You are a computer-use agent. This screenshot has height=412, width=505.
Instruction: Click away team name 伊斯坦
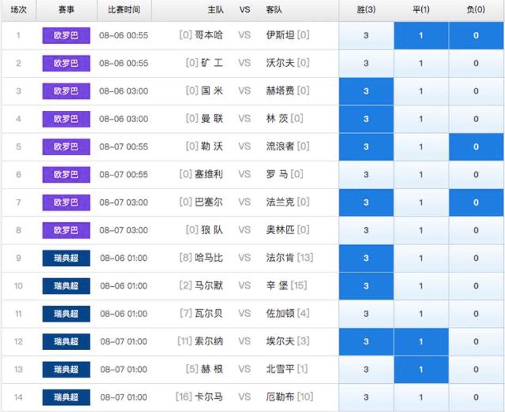[x=280, y=35]
